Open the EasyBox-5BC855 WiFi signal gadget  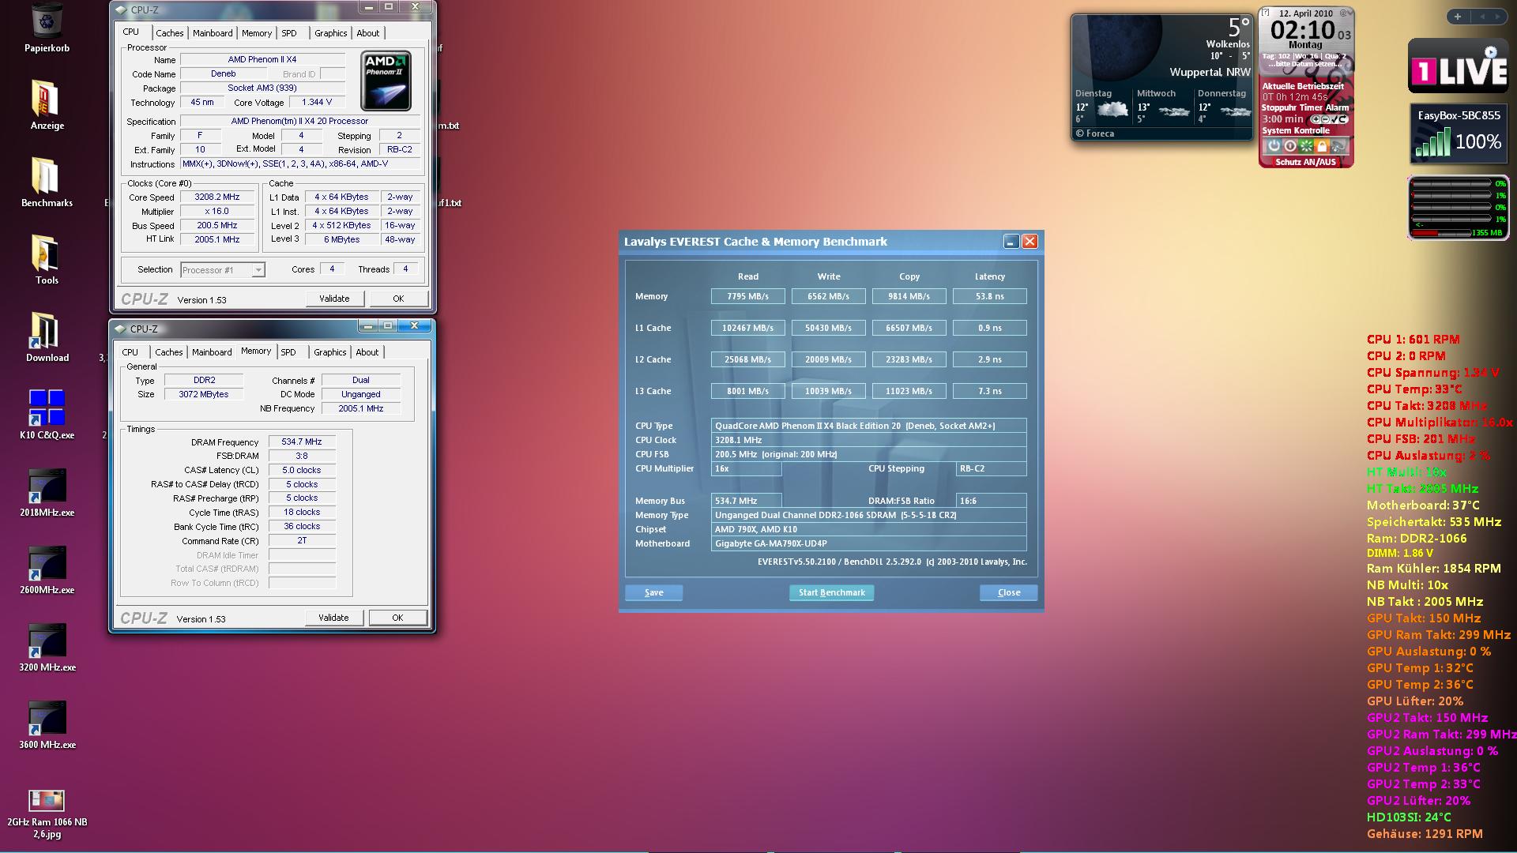pos(1459,133)
